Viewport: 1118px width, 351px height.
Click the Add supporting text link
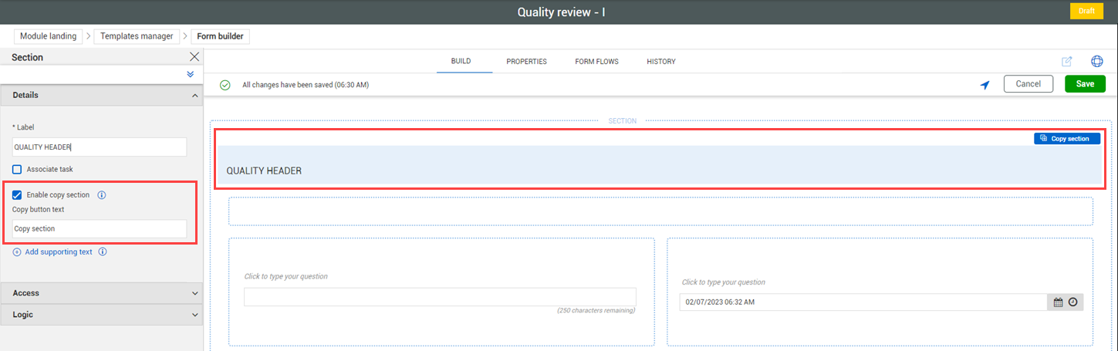[x=58, y=251]
